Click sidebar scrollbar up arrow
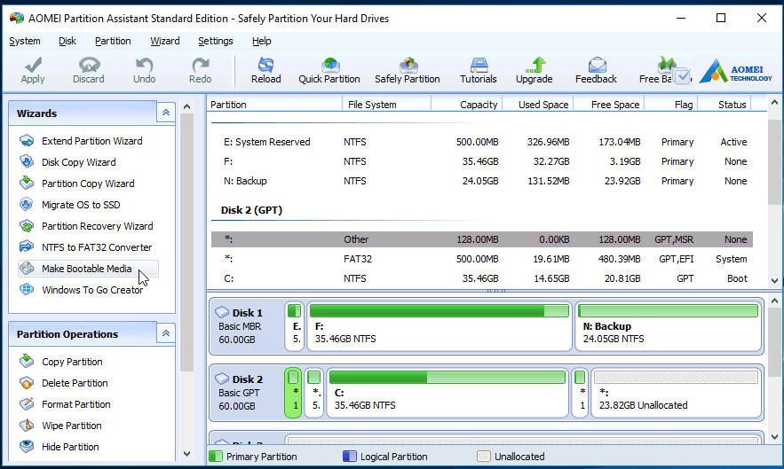This screenshot has height=469, width=784. tap(187, 106)
